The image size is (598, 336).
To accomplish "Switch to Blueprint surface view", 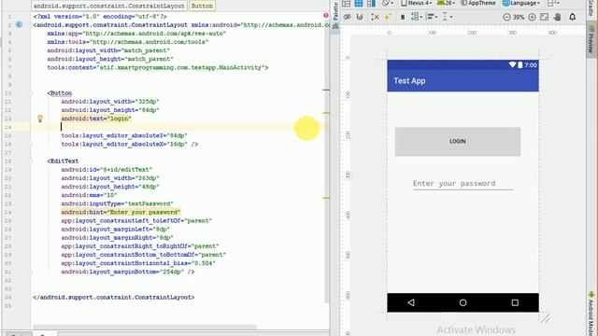I will 359,4.
